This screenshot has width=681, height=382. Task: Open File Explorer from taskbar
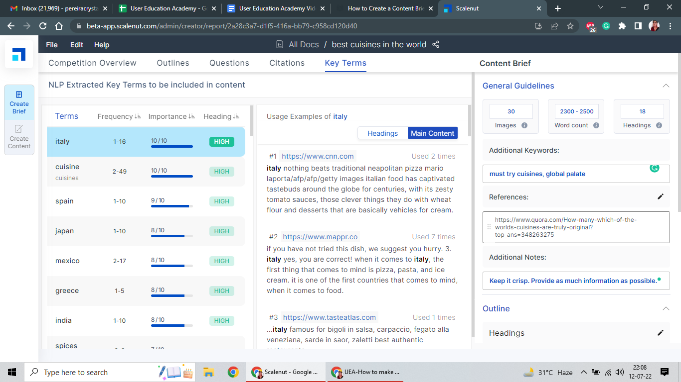208,372
